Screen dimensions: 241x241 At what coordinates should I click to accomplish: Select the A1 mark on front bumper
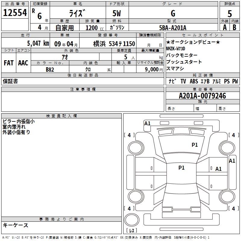point(147,124)
